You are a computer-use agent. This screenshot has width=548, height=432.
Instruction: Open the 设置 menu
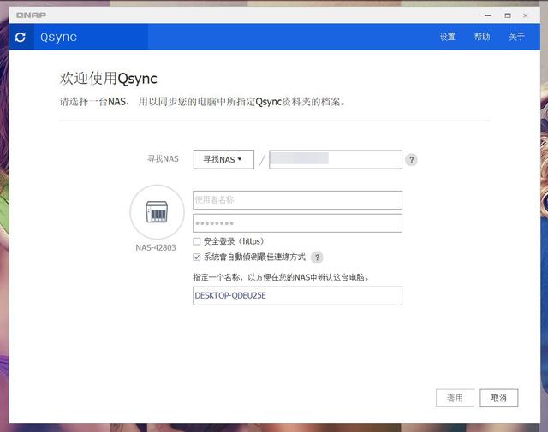[447, 37]
